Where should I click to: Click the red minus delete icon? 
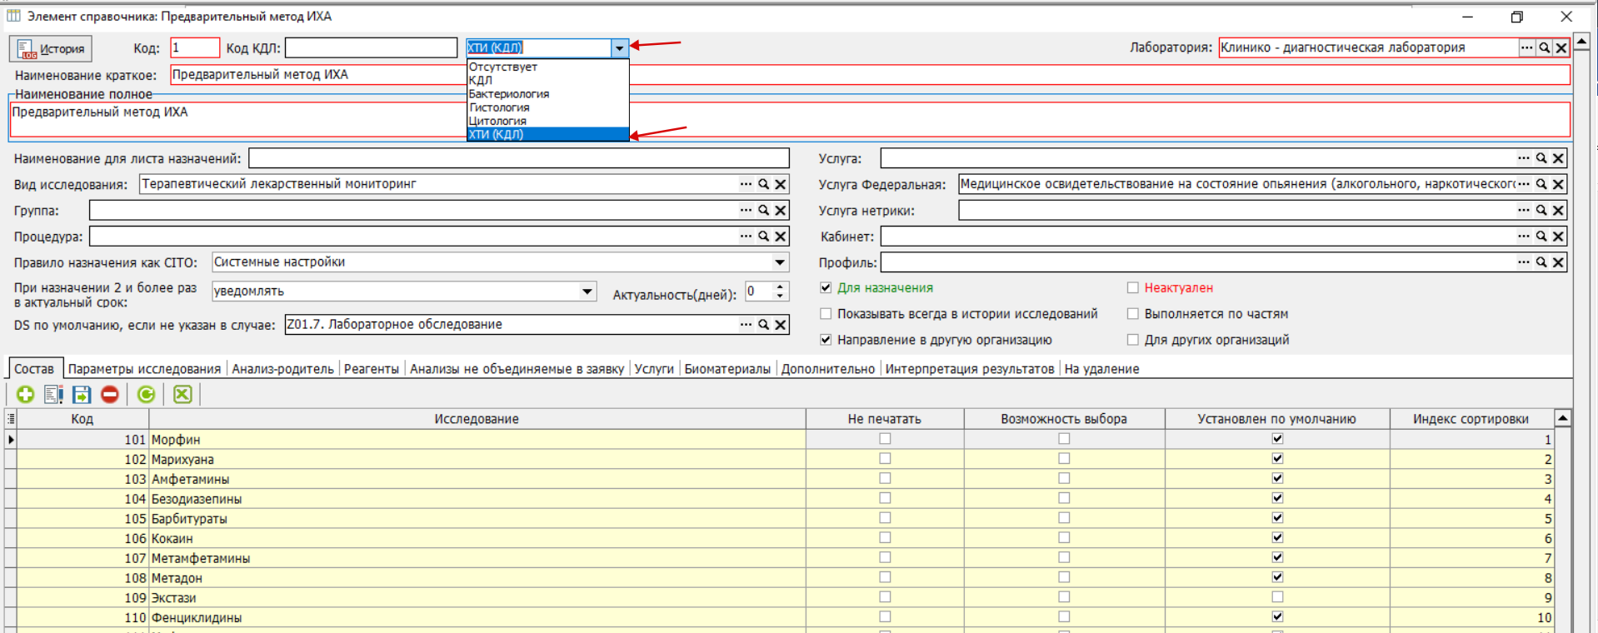click(x=110, y=395)
